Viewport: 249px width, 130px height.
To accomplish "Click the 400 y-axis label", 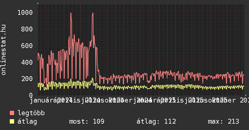I will pos(27,62).
